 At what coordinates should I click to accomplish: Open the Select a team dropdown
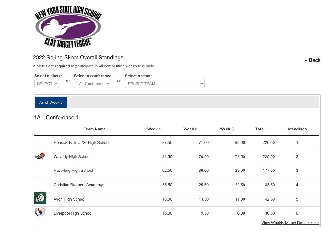[164, 84]
